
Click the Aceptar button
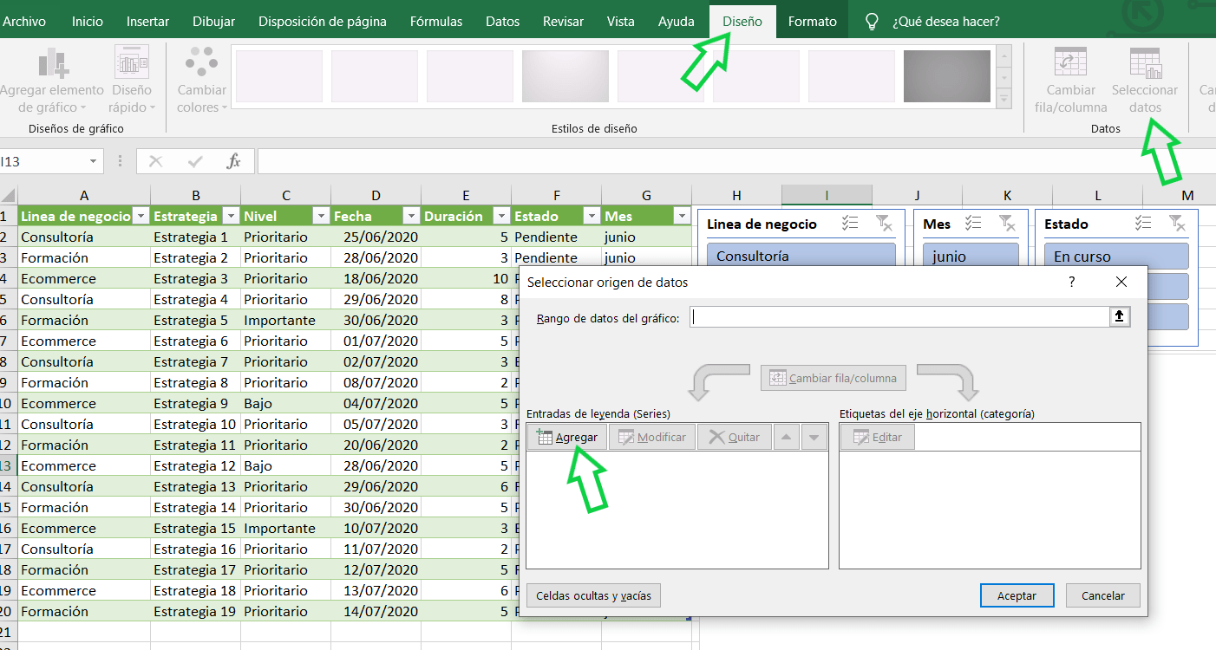point(1017,595)
